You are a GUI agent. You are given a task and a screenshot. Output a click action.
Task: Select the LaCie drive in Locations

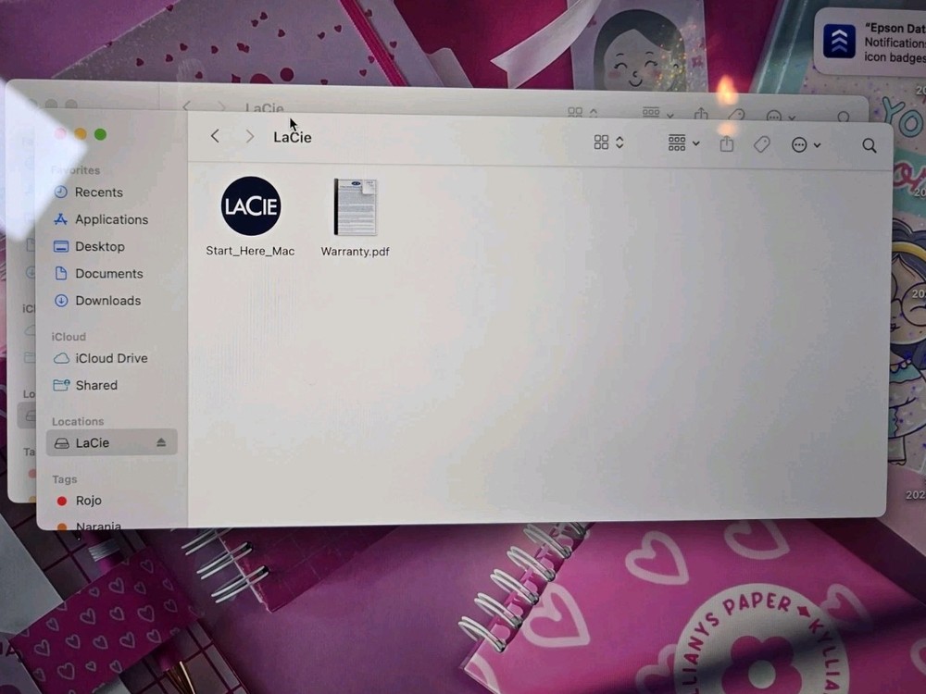click(x=112, y=442)
